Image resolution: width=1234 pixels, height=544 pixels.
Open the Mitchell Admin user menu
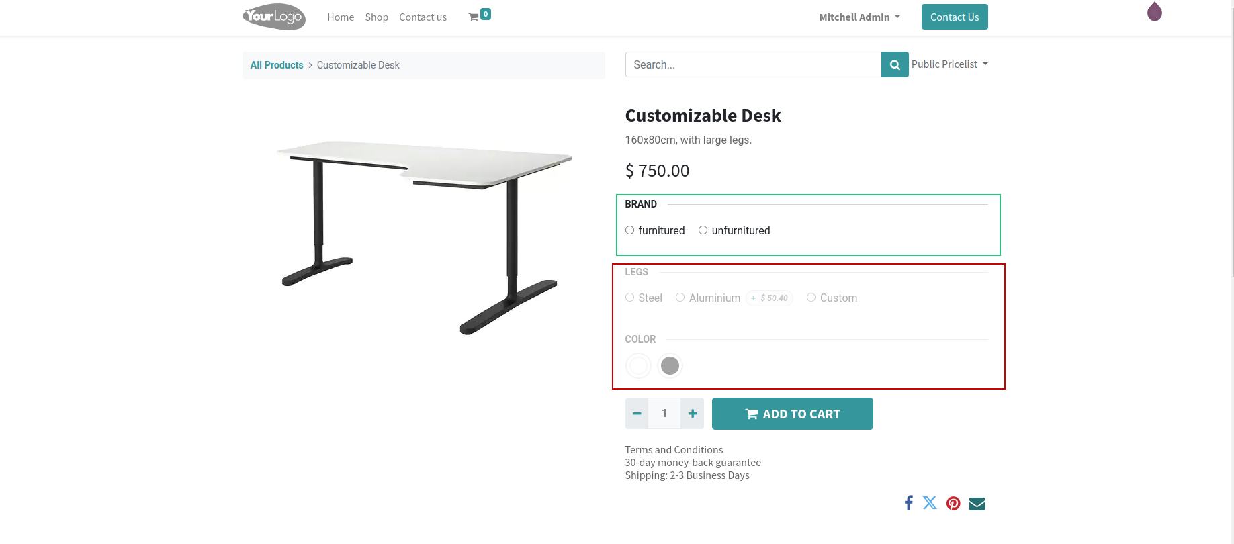pos(859,17)
